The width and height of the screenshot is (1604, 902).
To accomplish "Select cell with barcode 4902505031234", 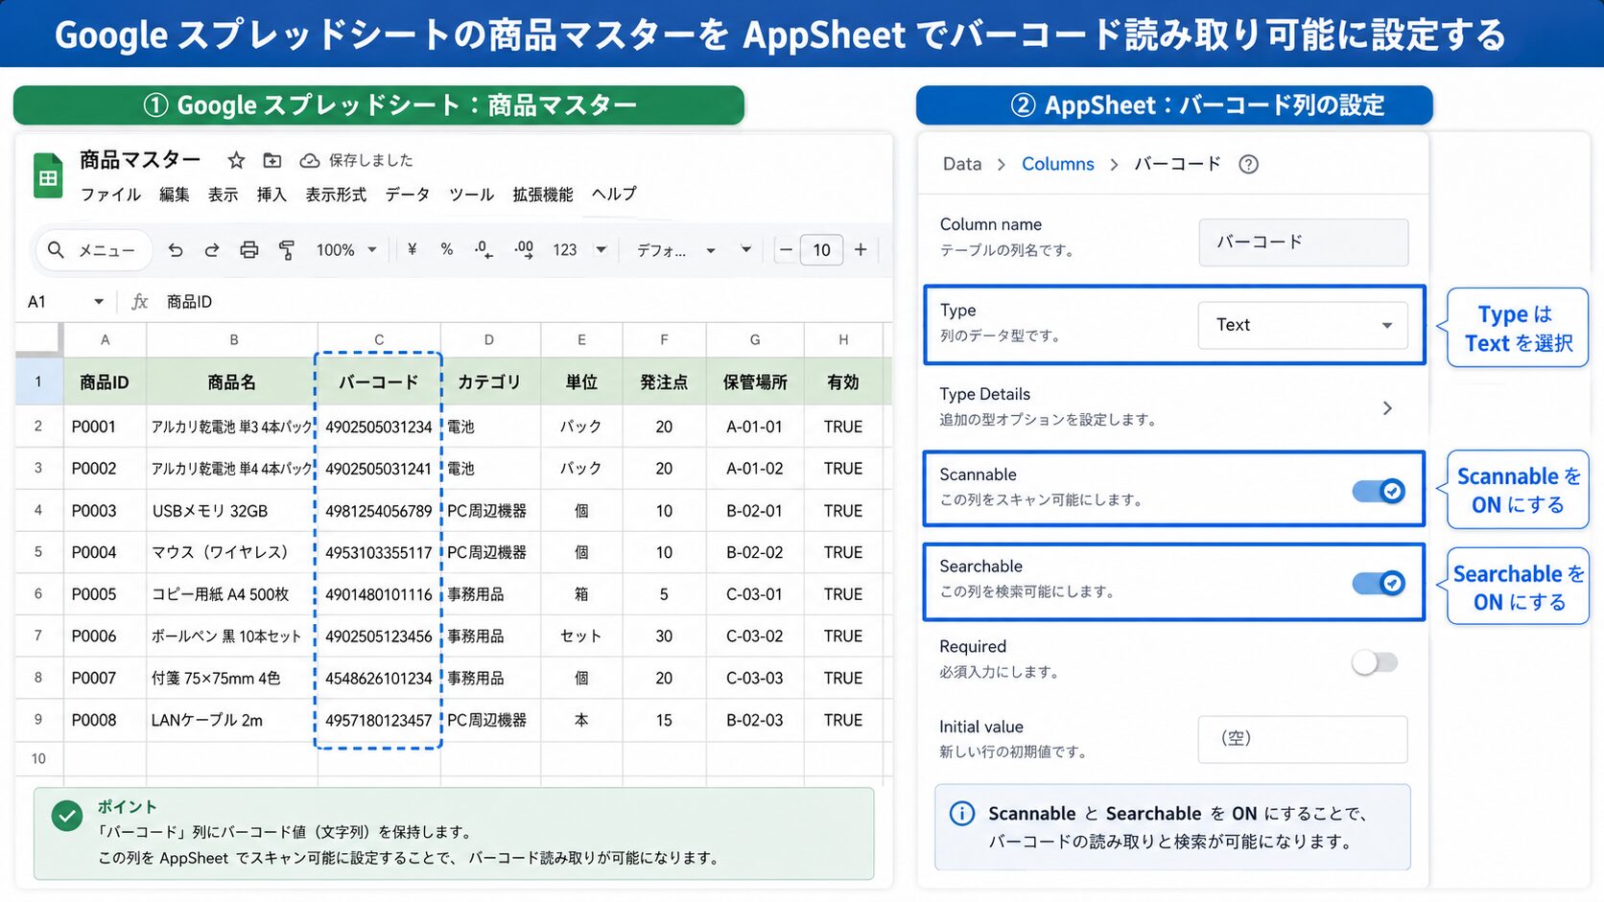I will point(379,427).
